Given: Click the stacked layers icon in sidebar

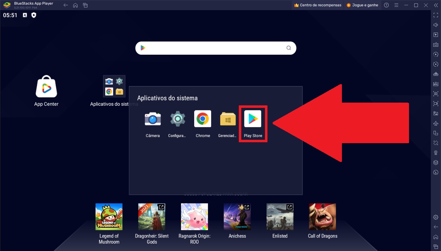Looking at the screenshot, I should tap(435, 162).
